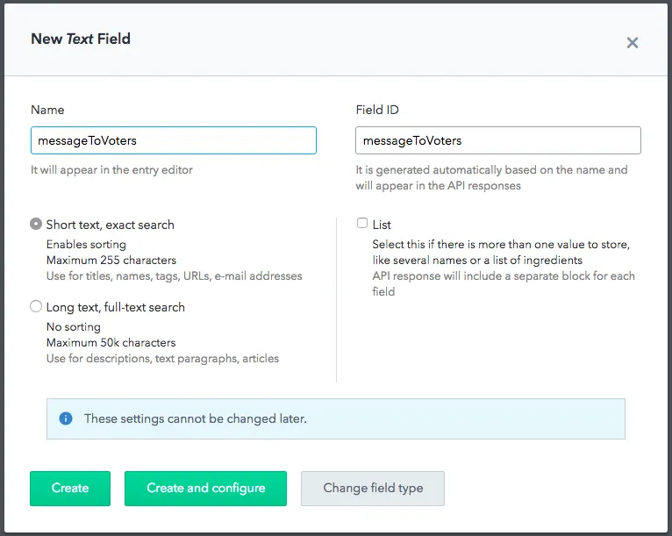This screenshot has width=672, height=536.
Task: Focus the Field ID input box
Action: point(498,140)
